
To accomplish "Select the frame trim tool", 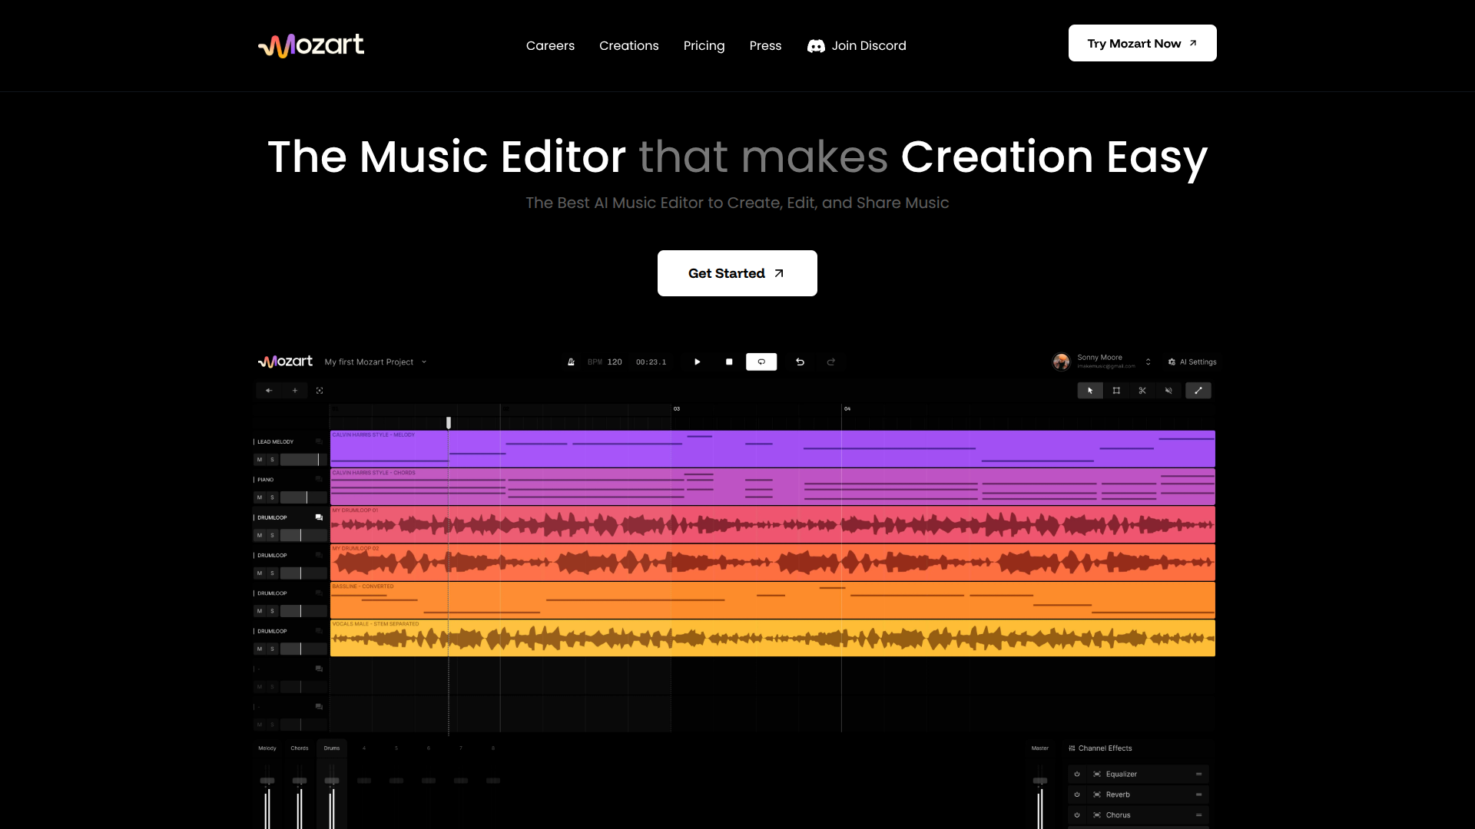I will pyautogui.click(x=1116, y=390).
